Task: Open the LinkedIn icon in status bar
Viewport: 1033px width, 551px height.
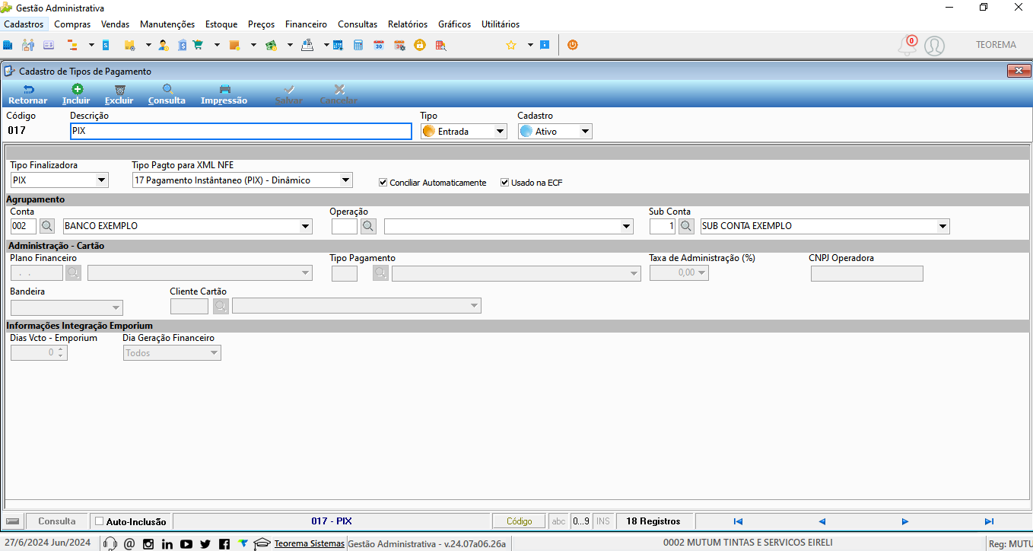Action: (x=167, y=543)
